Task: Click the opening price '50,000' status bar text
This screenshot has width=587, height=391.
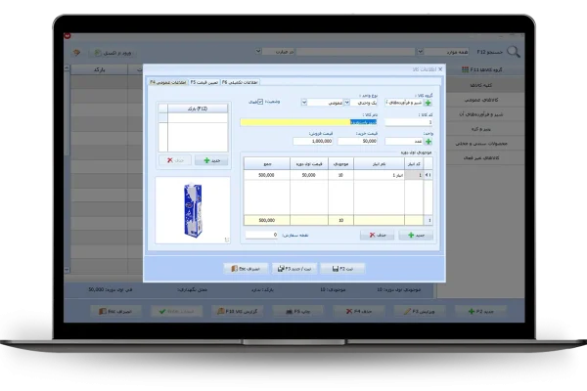Action: pos(110,289)
